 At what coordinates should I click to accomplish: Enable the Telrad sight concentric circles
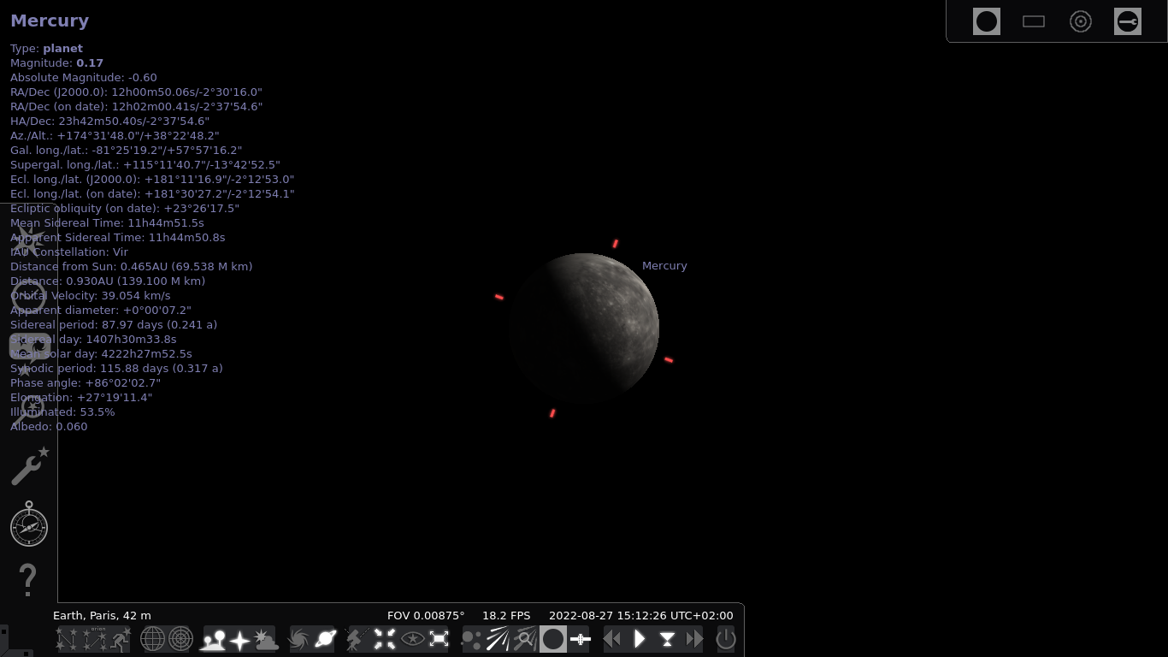click(x=1080, y=21)
